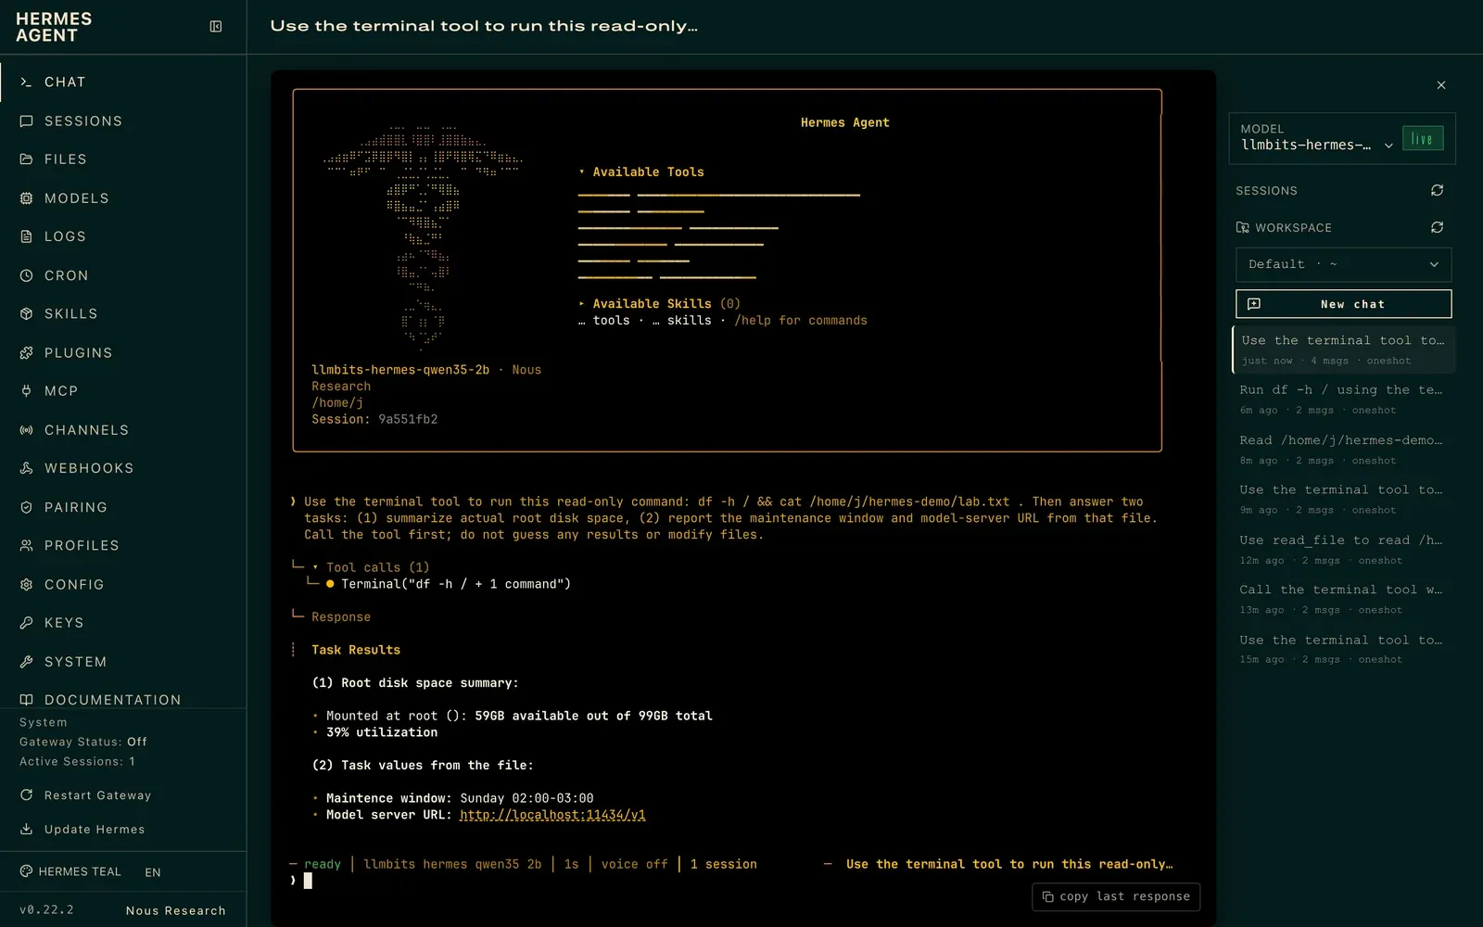Click the Cron clock icon
This screenshot has width=1483, height=927.
26,275
